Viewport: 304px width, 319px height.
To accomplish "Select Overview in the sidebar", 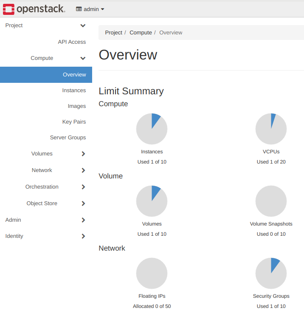I will point(74,75).
